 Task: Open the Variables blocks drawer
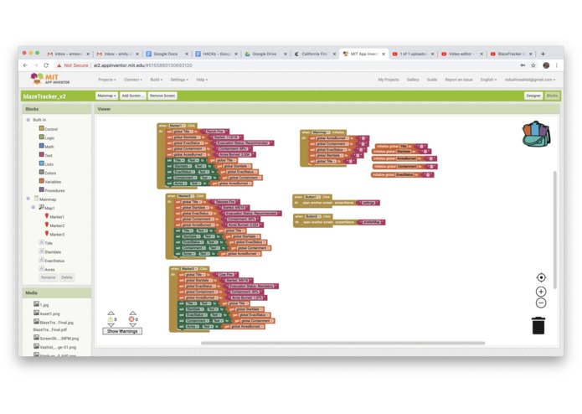pos(50,182)
